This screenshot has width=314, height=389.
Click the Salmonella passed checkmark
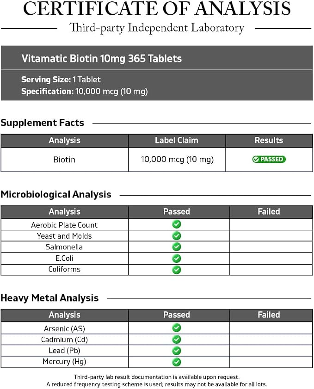(177, 247)
